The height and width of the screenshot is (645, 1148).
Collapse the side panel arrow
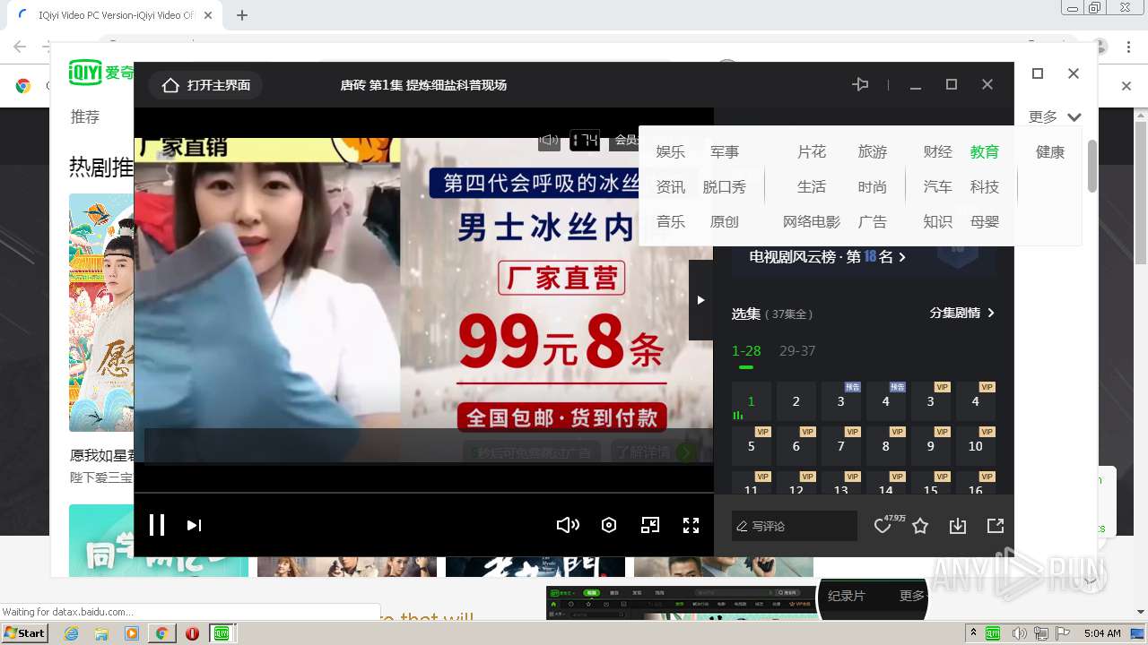[x=700, y=300]
